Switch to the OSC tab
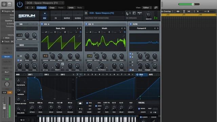Viewport: 217px width, 122px height. click(x=45, y=16)
